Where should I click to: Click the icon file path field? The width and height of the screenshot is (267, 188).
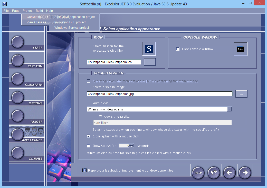[114, 62]
